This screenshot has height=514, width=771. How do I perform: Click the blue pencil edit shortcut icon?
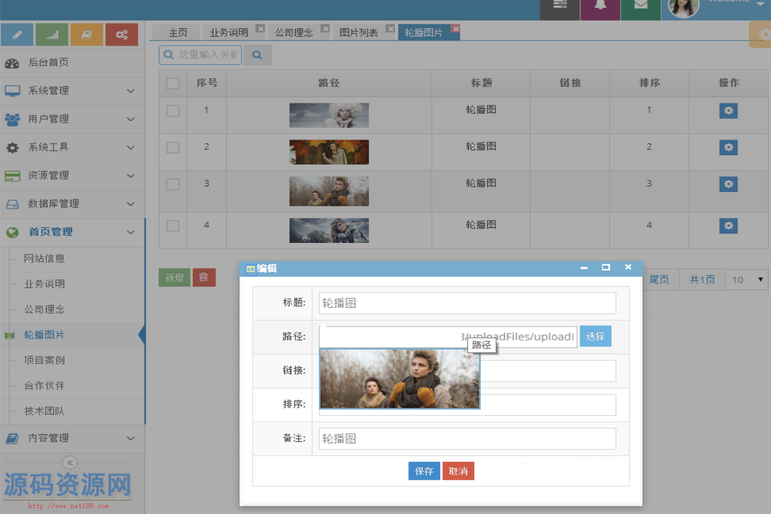click(17, 35)
